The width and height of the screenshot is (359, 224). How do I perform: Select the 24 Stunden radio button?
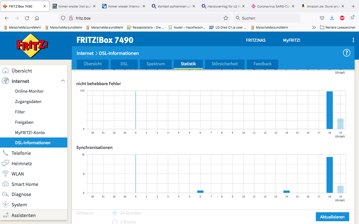click(x=114, y=213)
